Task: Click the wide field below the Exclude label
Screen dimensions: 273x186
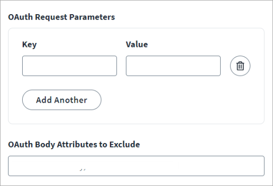Action: click(136, 166)
